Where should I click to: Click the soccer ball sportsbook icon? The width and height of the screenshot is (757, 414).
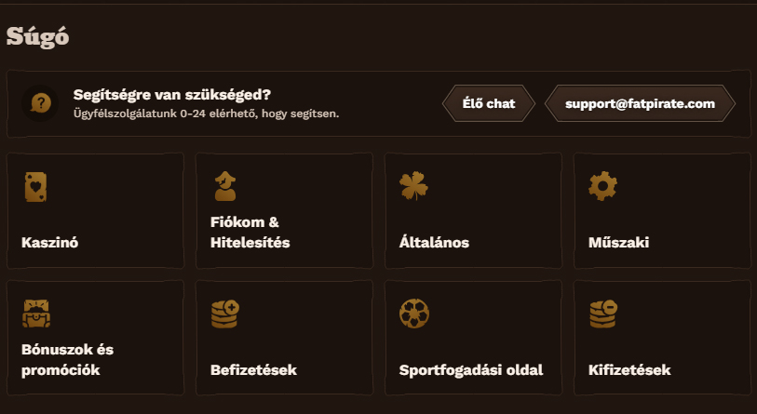coord(413,314)
